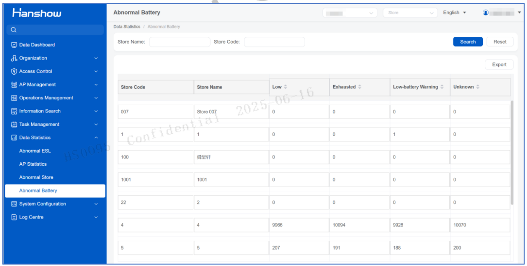The image size is (527, 266).
Task: Click the Operations Management sliders icon
Action: pyautogui.click(x=14, y=98)
